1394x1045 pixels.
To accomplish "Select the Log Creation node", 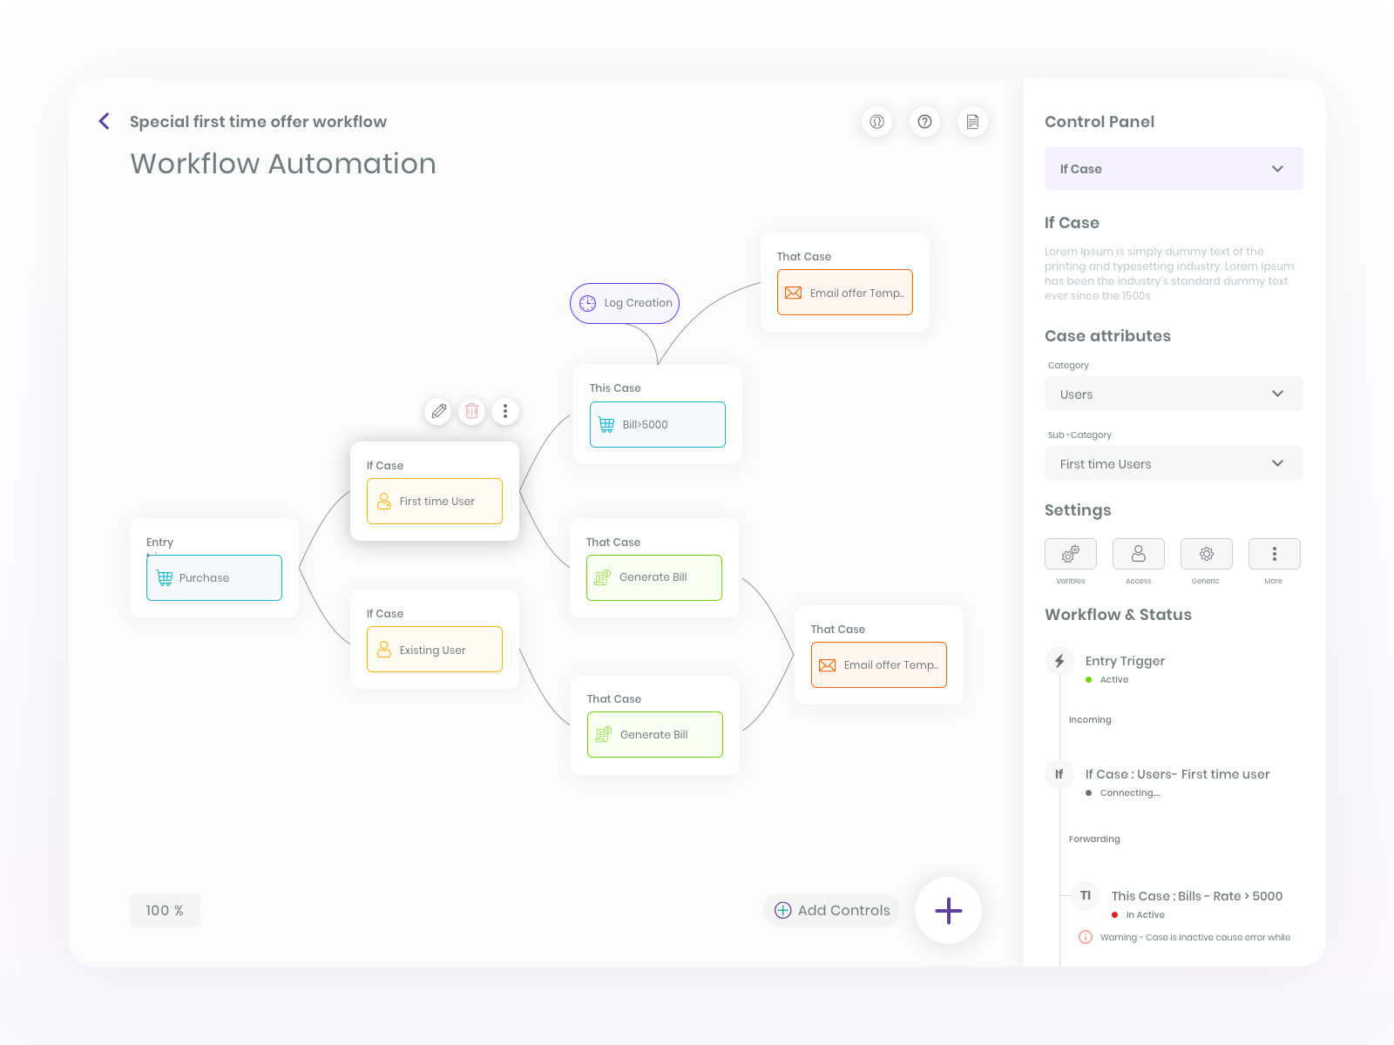I will (625, 303).
